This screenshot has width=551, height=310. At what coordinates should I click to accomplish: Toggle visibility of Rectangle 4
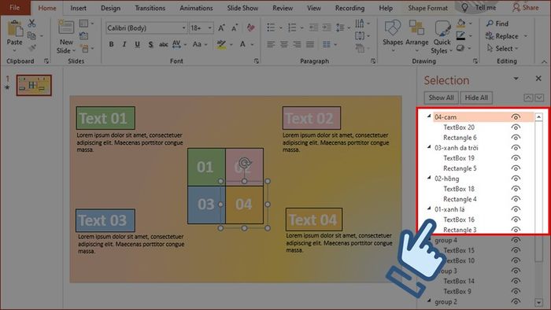(516, 199)
